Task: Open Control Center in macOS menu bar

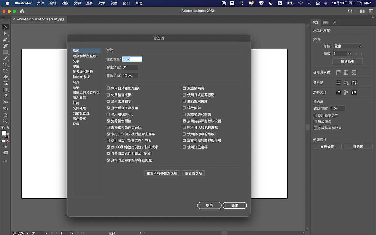Action: (317, 3)
